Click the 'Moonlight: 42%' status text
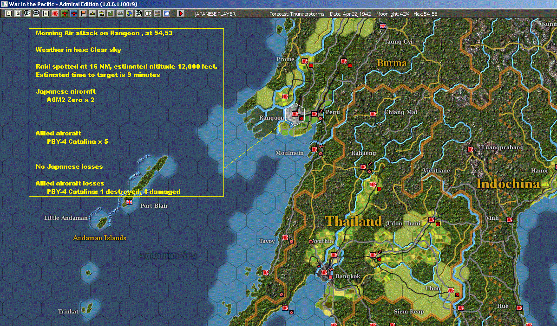 pyautogui.click(x=392, y=14)
